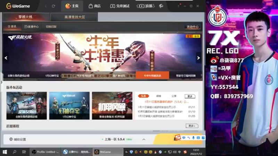The width and height of the screenshot is (278, 156).
Task: Switch to the 资讯 news tab
Action: (12, 27)
